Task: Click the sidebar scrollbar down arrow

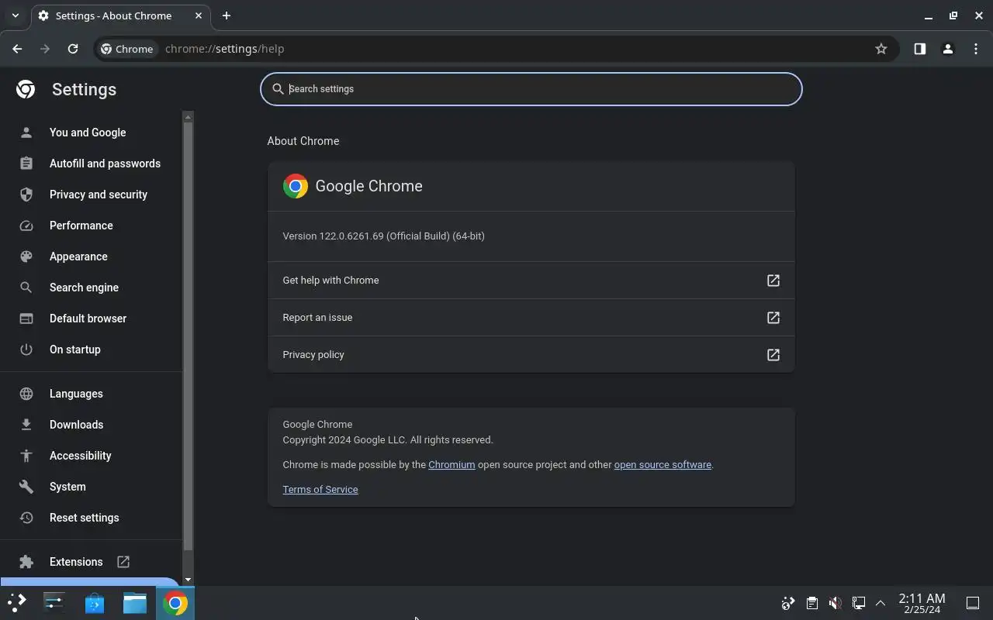Action: [188, 580]
